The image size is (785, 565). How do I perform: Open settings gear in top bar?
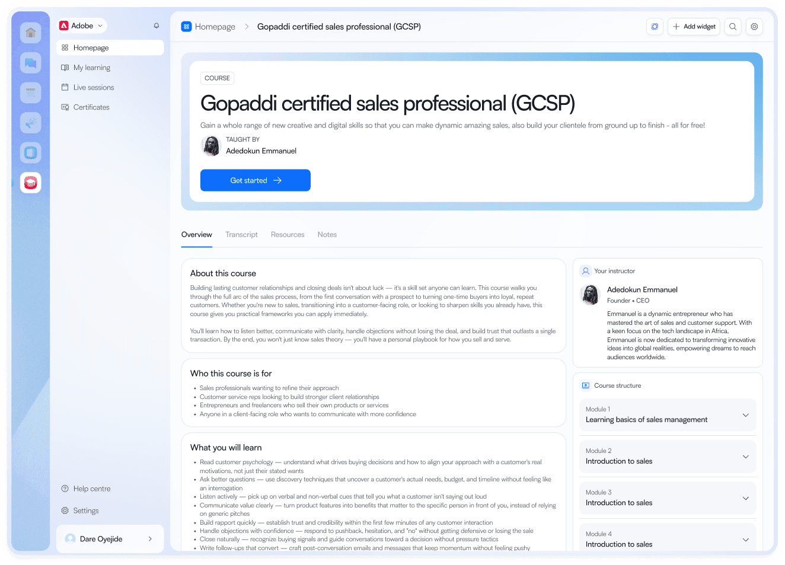(x=754, y=27)
